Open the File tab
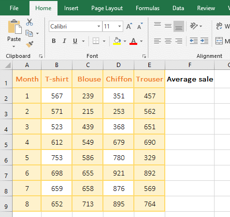This screenshot has height=217, width=230. (14, 8)
